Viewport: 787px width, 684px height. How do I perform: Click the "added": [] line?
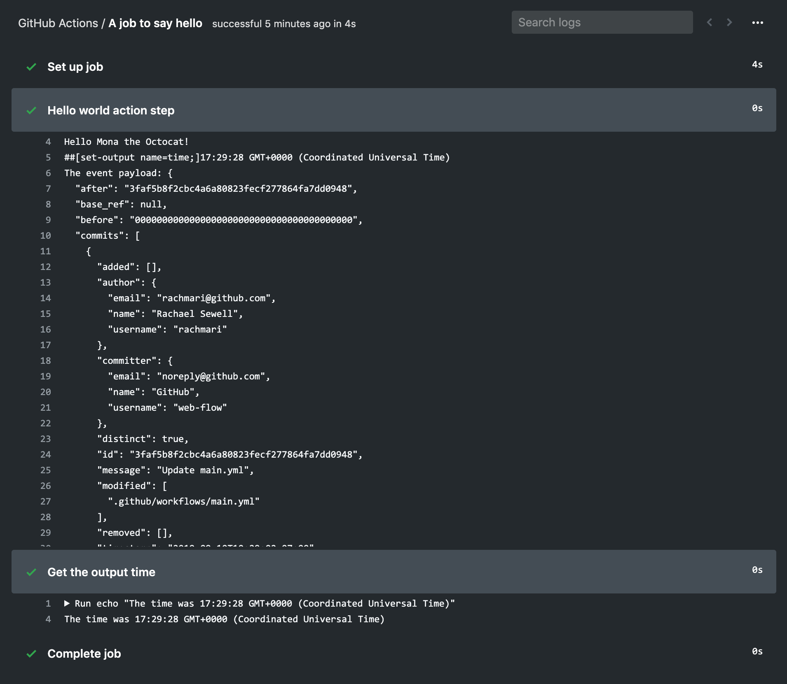point(129,267)
